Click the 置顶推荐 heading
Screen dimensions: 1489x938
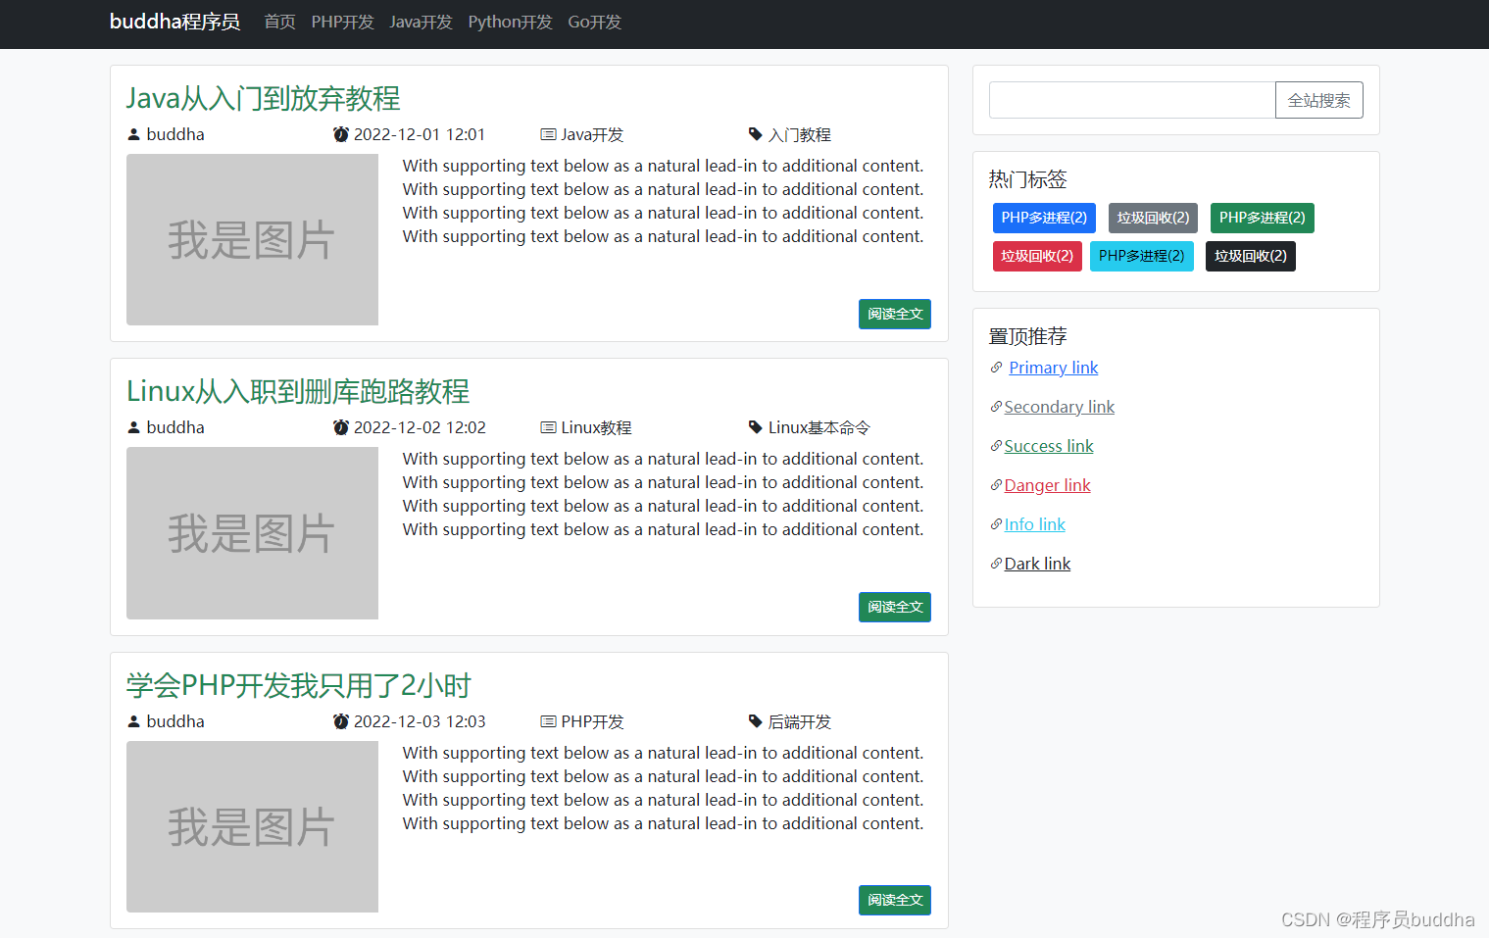(1027, 336)
